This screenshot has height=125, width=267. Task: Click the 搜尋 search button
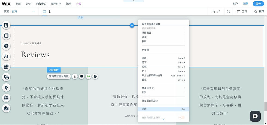click(259, 11)
